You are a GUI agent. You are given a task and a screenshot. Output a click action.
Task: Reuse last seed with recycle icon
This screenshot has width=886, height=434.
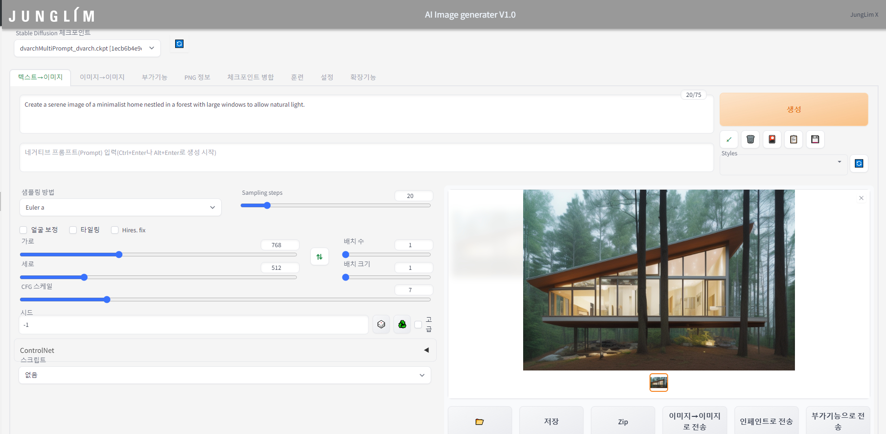pyautogui.click(x=402, y=325)
